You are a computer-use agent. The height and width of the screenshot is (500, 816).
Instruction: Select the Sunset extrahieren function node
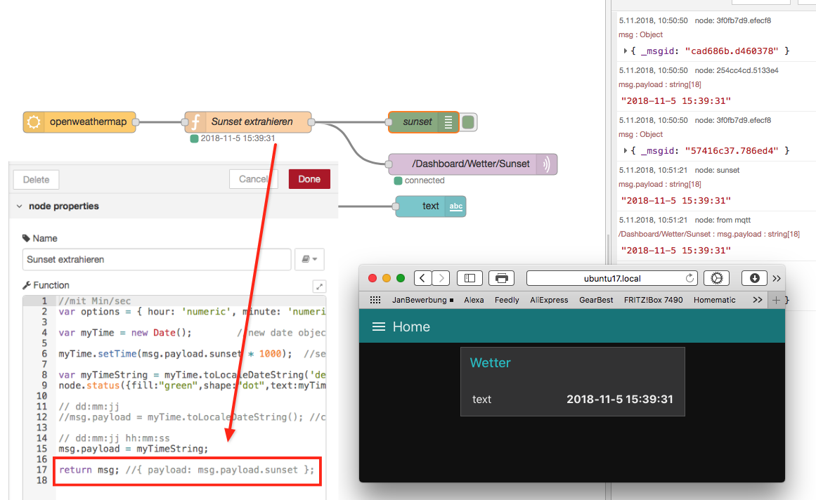(248, 122)
